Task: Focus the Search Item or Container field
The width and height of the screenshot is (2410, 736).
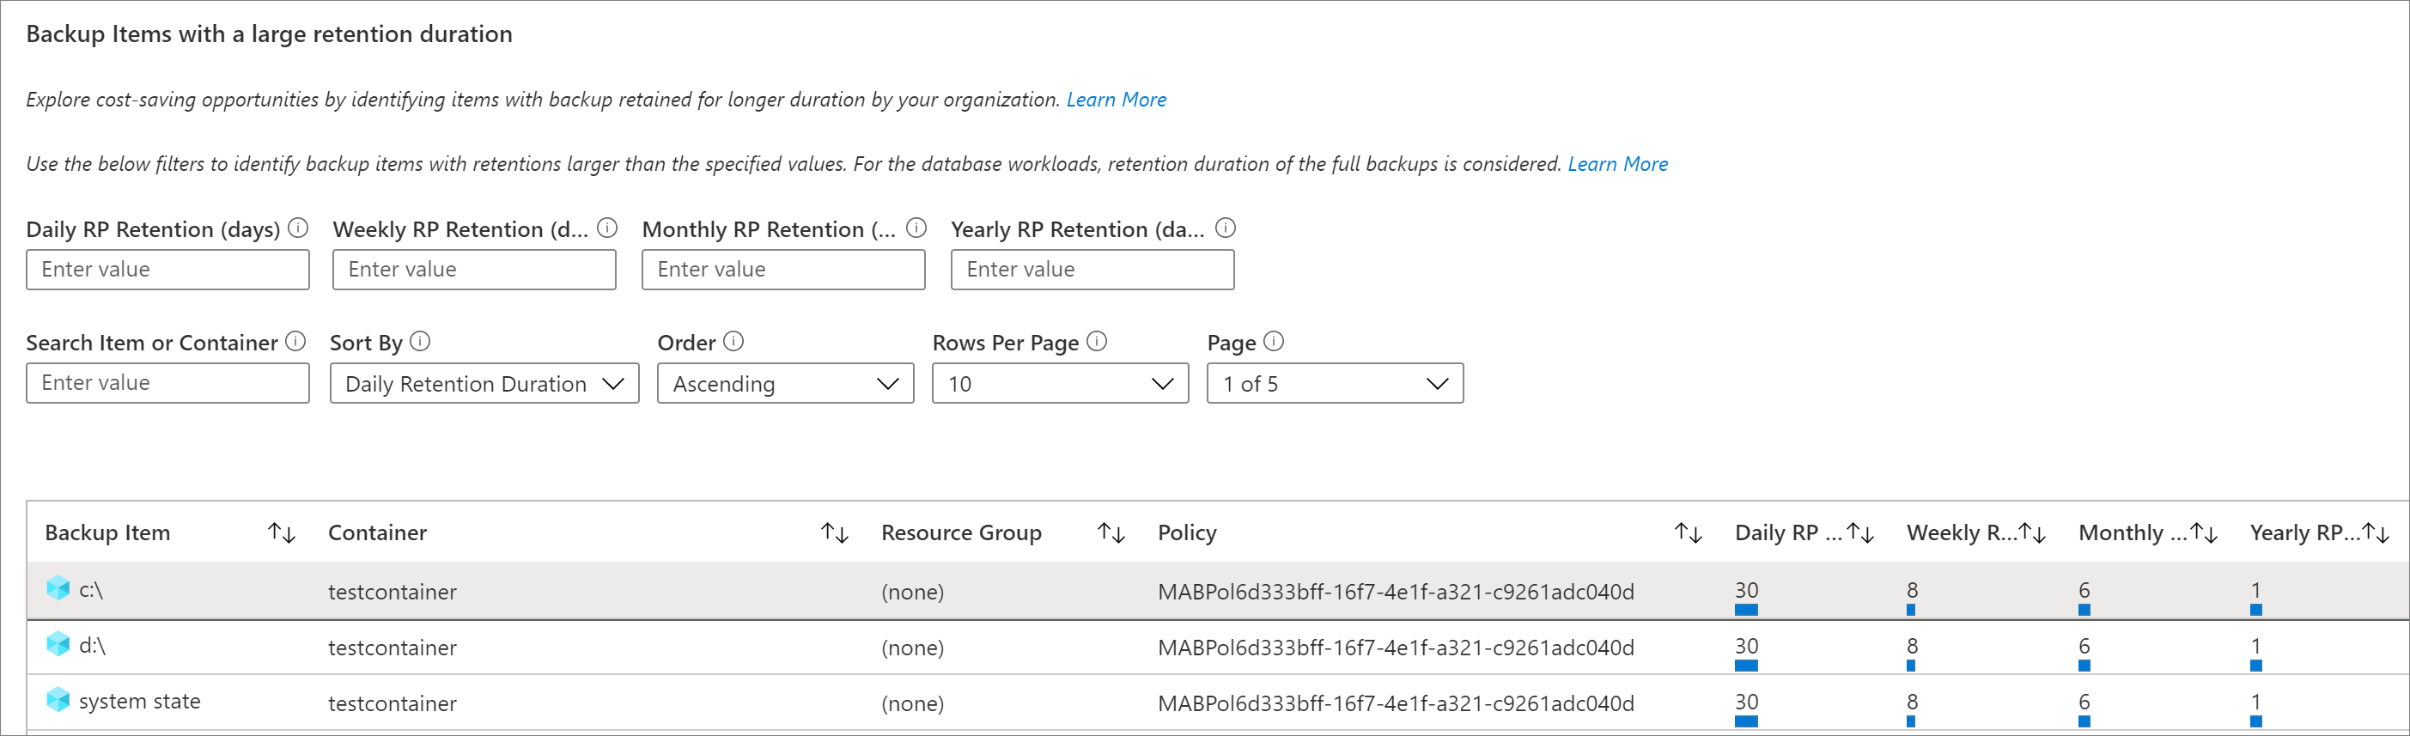Action: [x=167, y=382]
